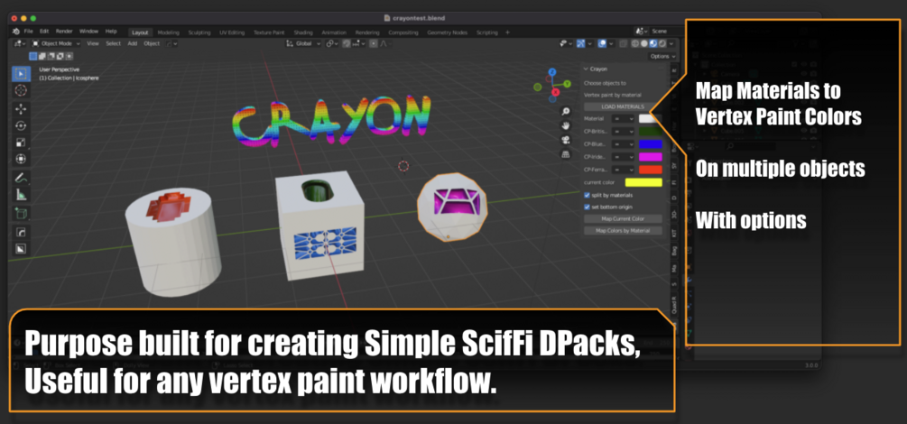Open the Options dropdown in viewport
Image resolution: width=907 pixels, height=424 pixels.
tap(662, 56)
